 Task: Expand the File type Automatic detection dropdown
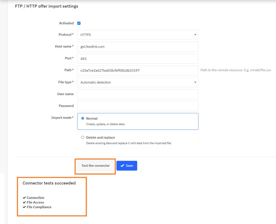[138, 82]
